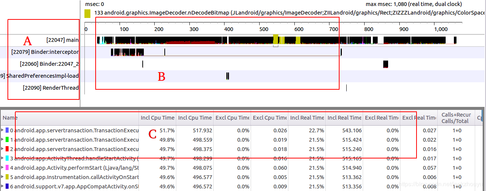486x191 pixels.
Task: Click the msec: 0 label
Action: 95,4
